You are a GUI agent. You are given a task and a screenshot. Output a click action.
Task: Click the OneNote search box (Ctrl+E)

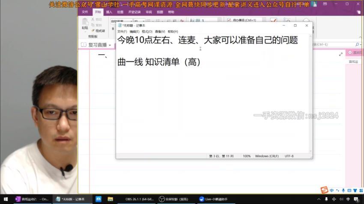coord(334,44)
